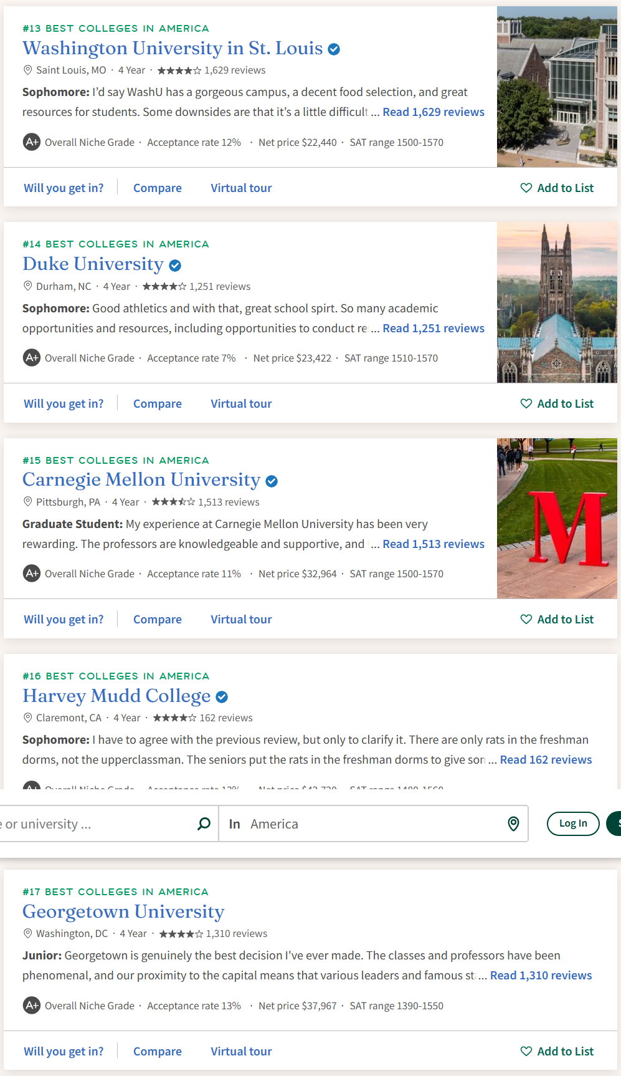
Task: Click '#16 Best Colleges in America' label
Action: click(116, 676)
